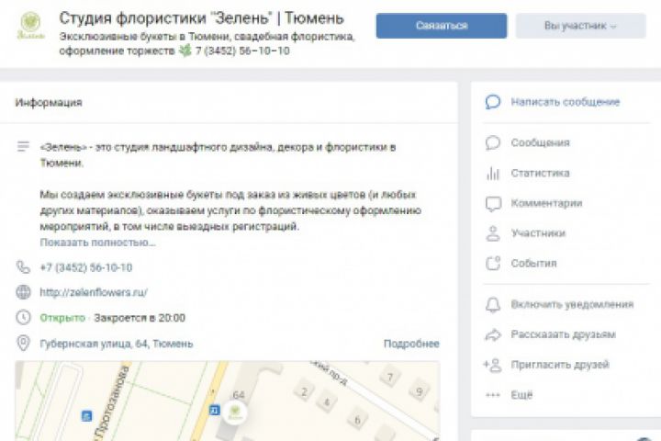Click the location pin icon
Image resolution: width=661 pixels, height=441 pixels.
click(23, 343)
